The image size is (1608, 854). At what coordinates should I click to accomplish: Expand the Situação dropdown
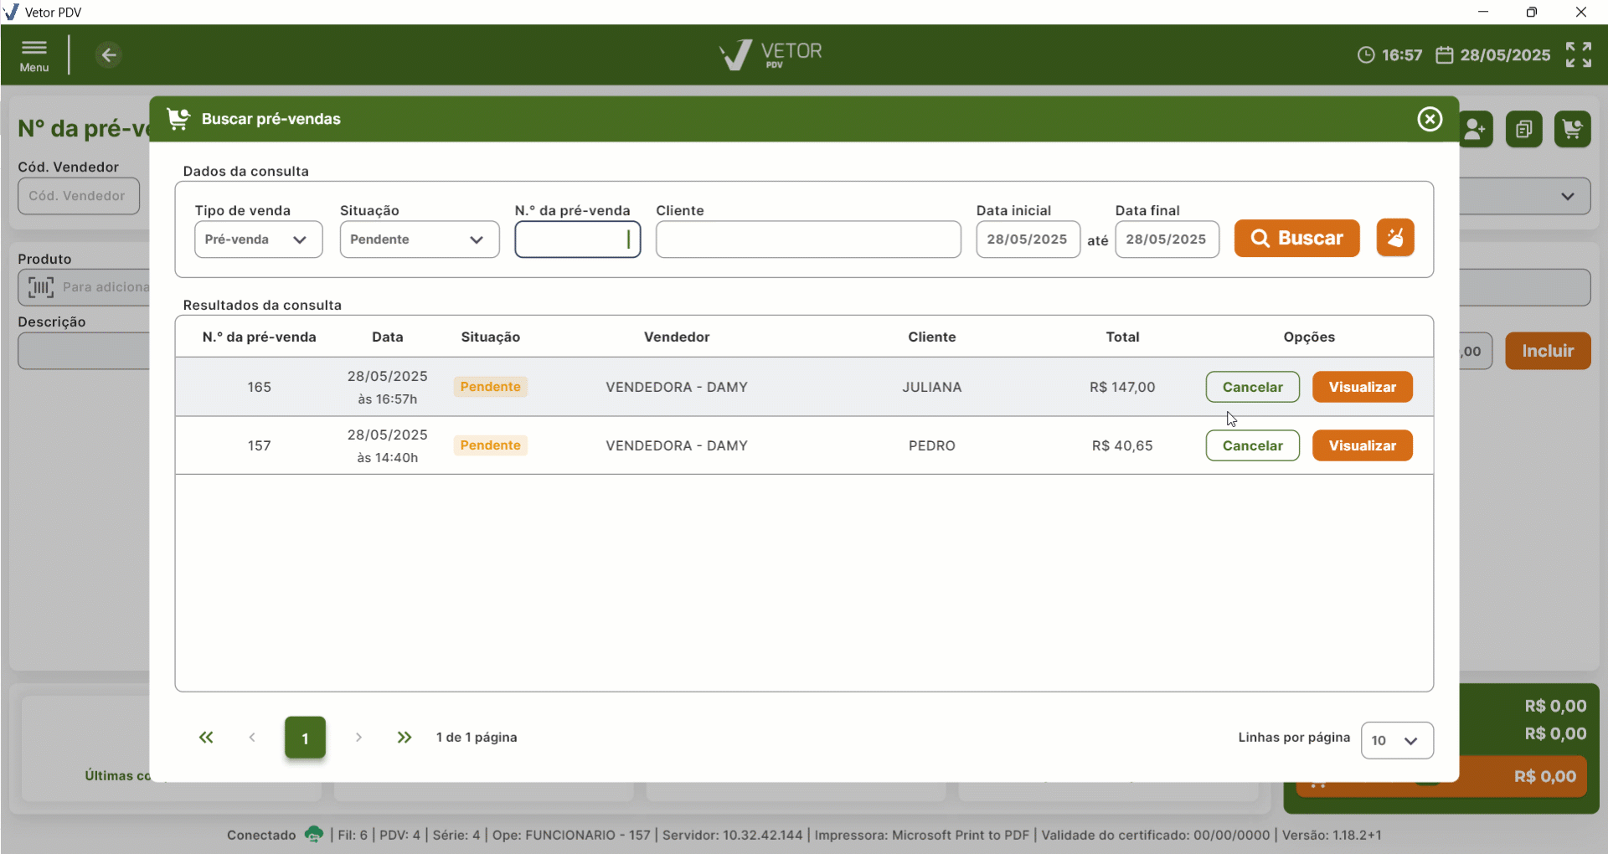coord(419,239)
